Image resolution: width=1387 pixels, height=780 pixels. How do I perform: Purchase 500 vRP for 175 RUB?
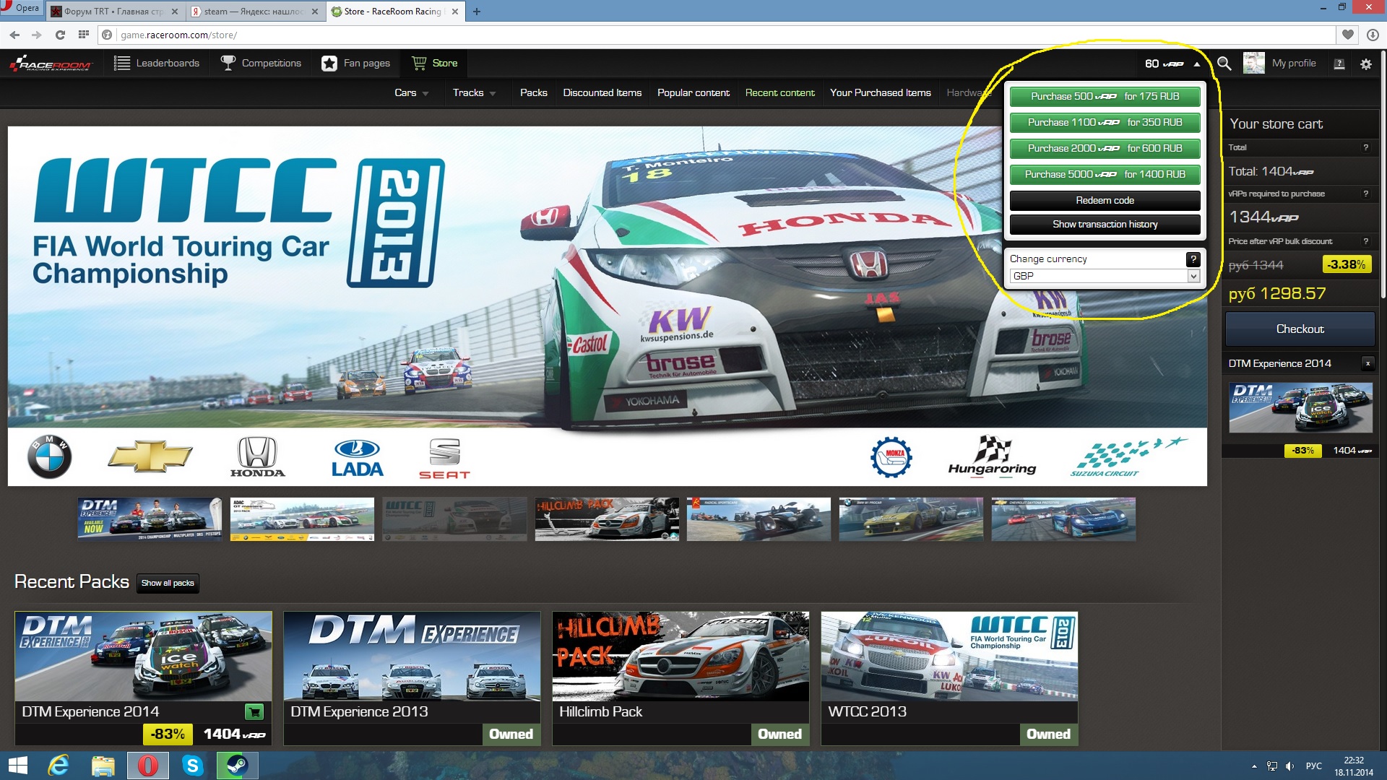(x=1105, y=96)
